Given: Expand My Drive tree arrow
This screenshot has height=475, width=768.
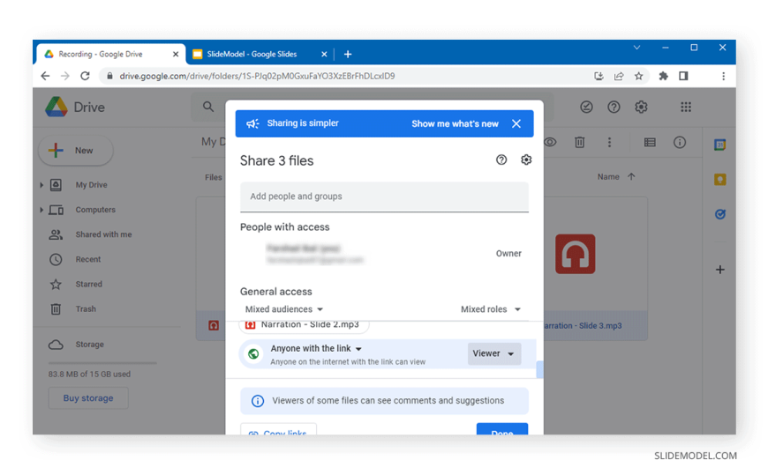Looking at the screenshot, I should click(41, 185).
